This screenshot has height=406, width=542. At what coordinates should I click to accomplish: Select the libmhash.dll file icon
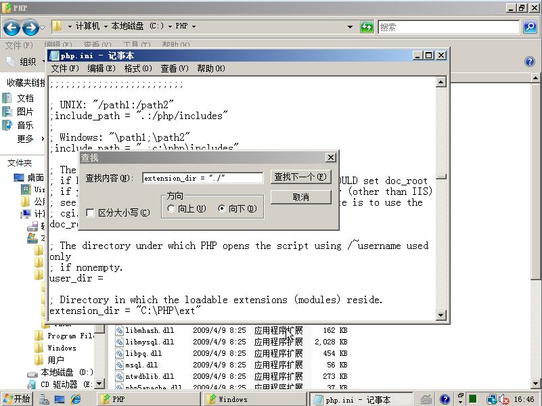pos(120,330)
